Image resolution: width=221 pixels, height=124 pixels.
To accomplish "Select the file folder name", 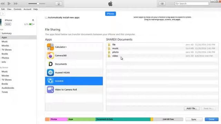I will 114,44.
